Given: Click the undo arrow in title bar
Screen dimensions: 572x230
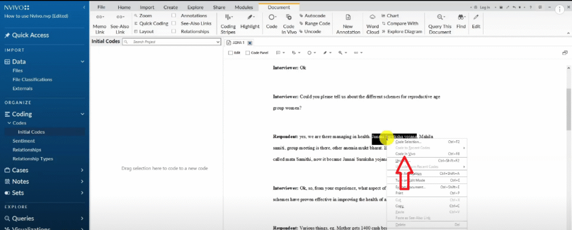Looking at the screenshot, I should tap(514, 7).
